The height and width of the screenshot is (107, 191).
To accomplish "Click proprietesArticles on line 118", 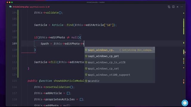I will (60, 99).
